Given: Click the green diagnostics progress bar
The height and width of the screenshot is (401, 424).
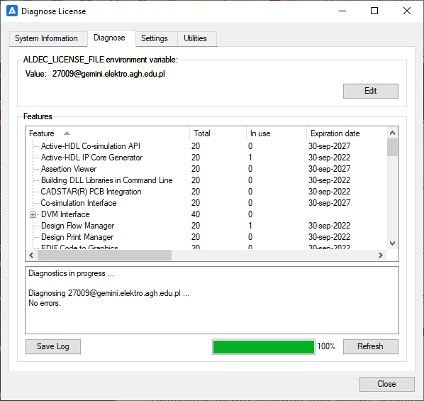Looking at the screenshot, I should point(264,347).
